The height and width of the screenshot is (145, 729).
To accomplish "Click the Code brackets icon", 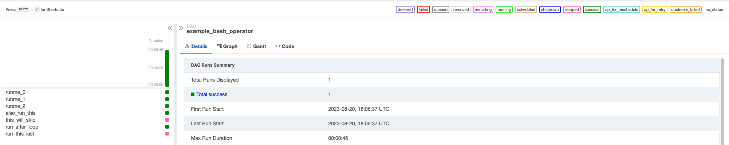I will [x=278, y=46].
